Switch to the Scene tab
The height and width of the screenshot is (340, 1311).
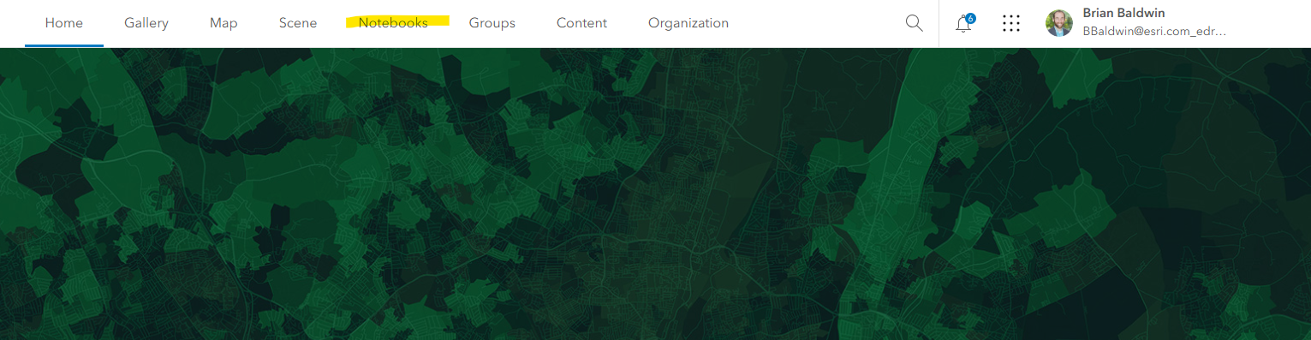click(298, 23)
